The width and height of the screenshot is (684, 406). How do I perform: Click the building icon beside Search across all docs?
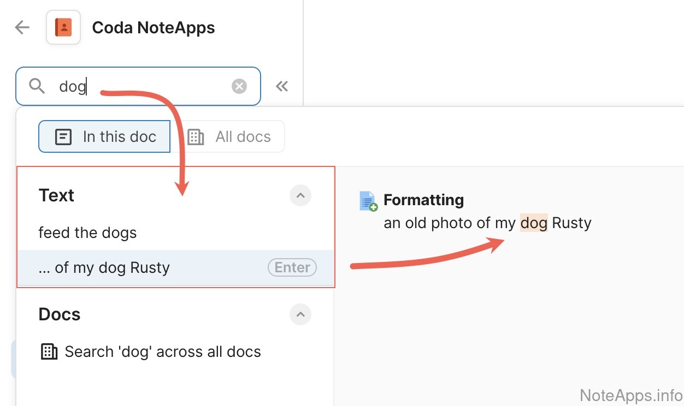click(49, 351)
